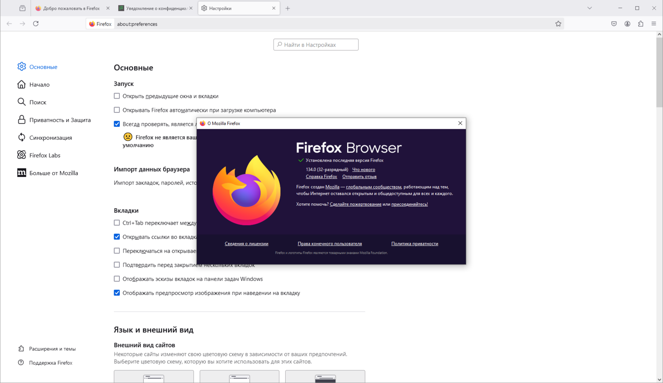Expand the list all tabs chevron
The width and height of the screenshot is (663, 383).
[x=590, y=8]
